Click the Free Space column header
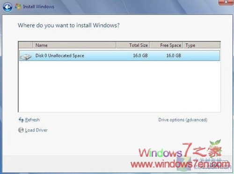Image resolution: width=234 pixels, height=174 pixels. coord(166,45)
